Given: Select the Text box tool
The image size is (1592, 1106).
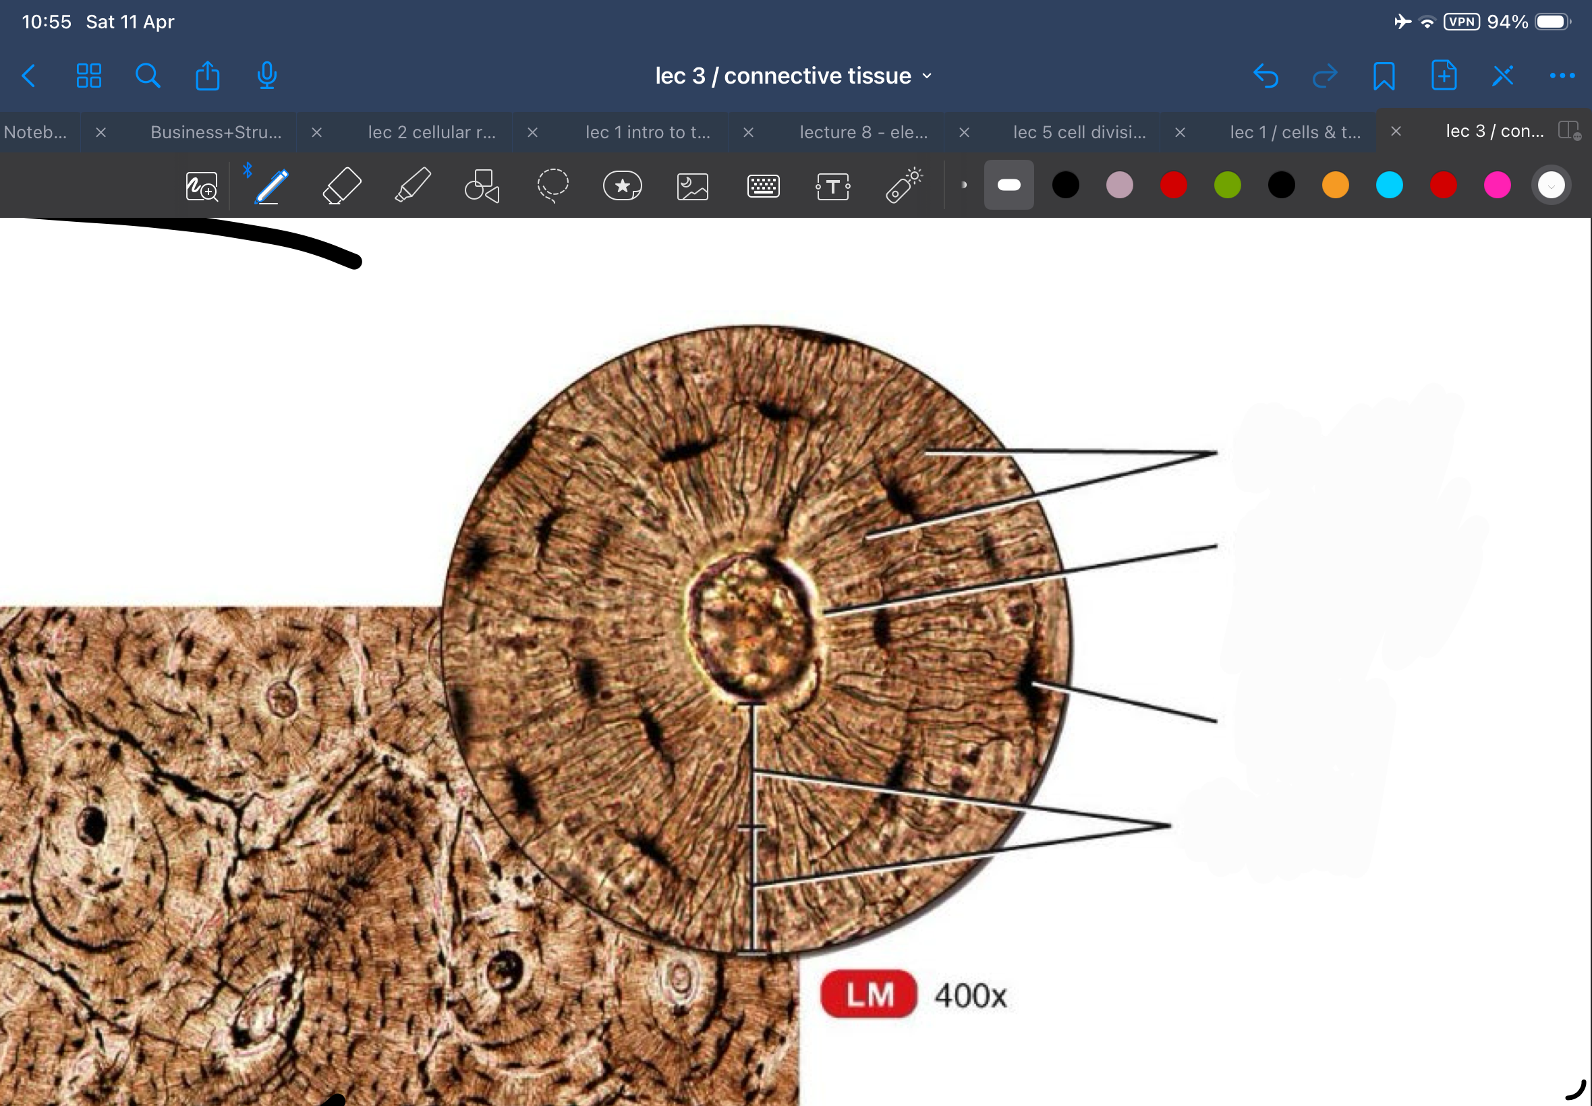Looking at the screenshot, I should click(832, 185).
